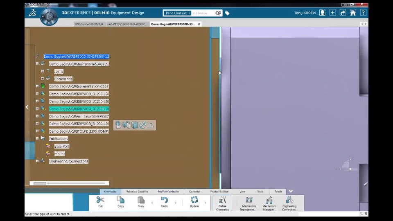
Task: Open the PPR Context dropdown
Action: [x=177, y=13]
